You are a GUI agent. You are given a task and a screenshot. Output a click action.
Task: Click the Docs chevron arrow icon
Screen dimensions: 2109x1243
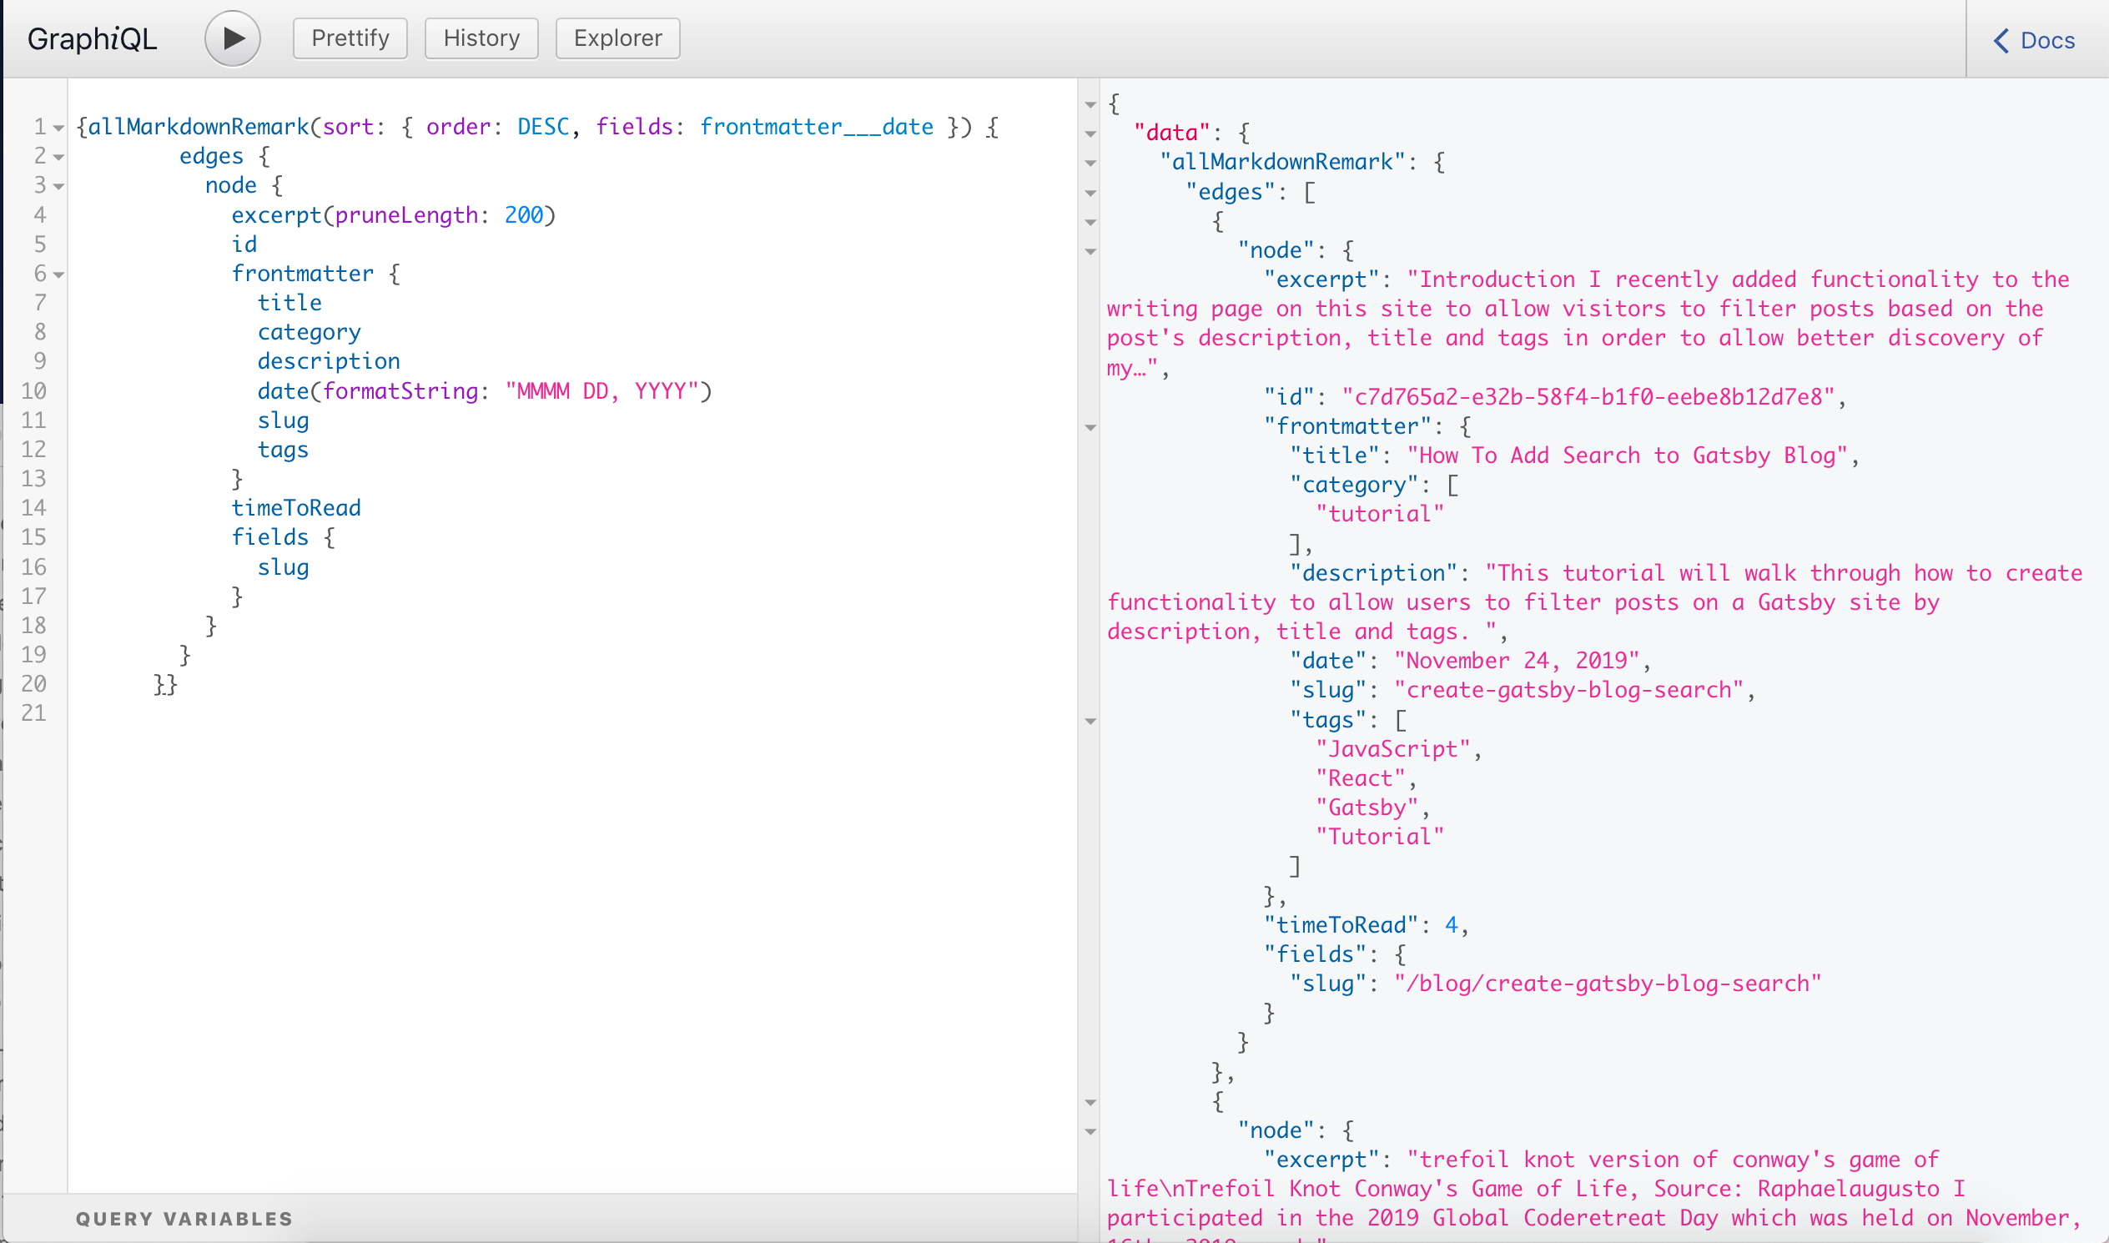(2001, 40)
